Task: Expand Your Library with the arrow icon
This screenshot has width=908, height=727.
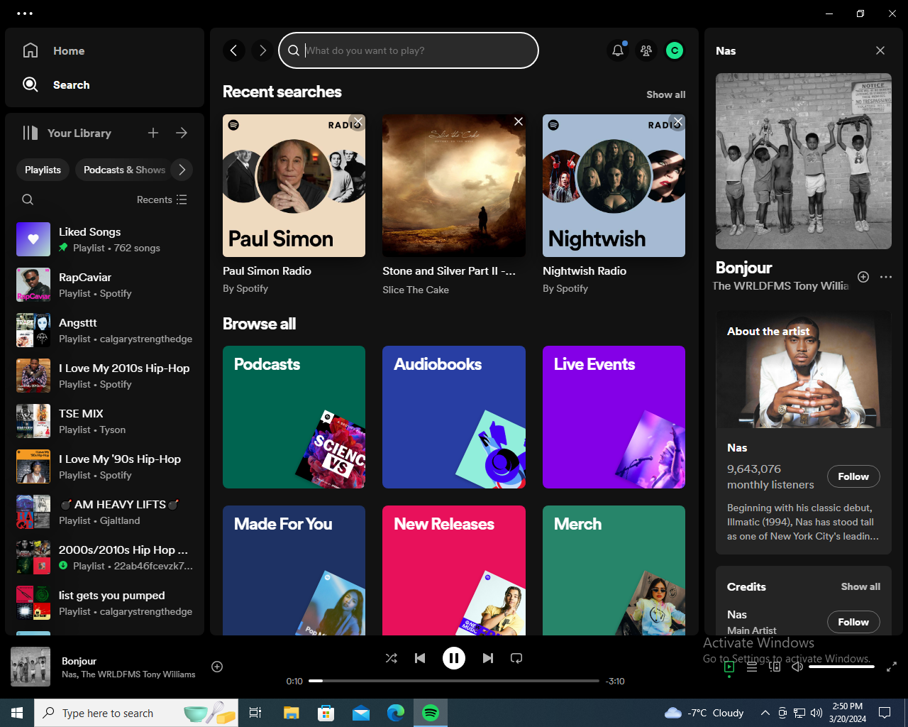Action: click(182, 133)
